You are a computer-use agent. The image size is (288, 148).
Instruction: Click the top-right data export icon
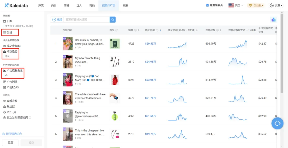tap(273, 20)
